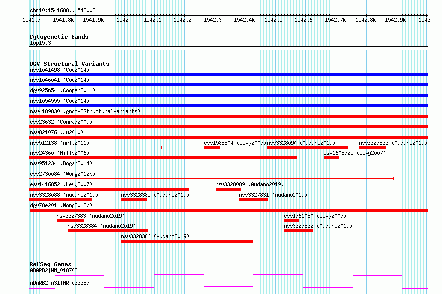Click the nsv24360 (Mills2006) label
442x294 pixels.
[x=60, y=153]
